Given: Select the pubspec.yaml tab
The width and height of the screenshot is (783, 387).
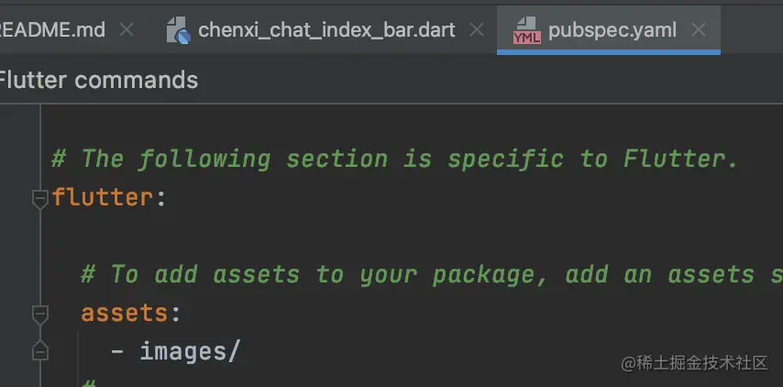Looking at the screenshot, I should click(x=612, y=30).
